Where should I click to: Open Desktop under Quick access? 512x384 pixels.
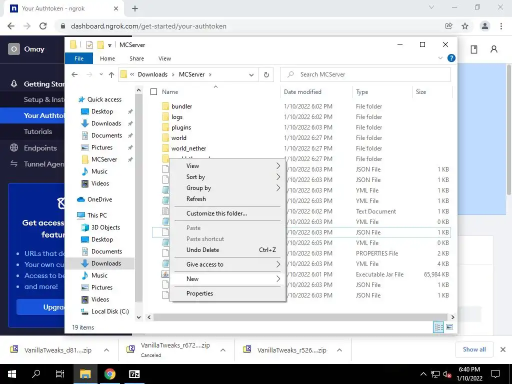tap(102, 111)
